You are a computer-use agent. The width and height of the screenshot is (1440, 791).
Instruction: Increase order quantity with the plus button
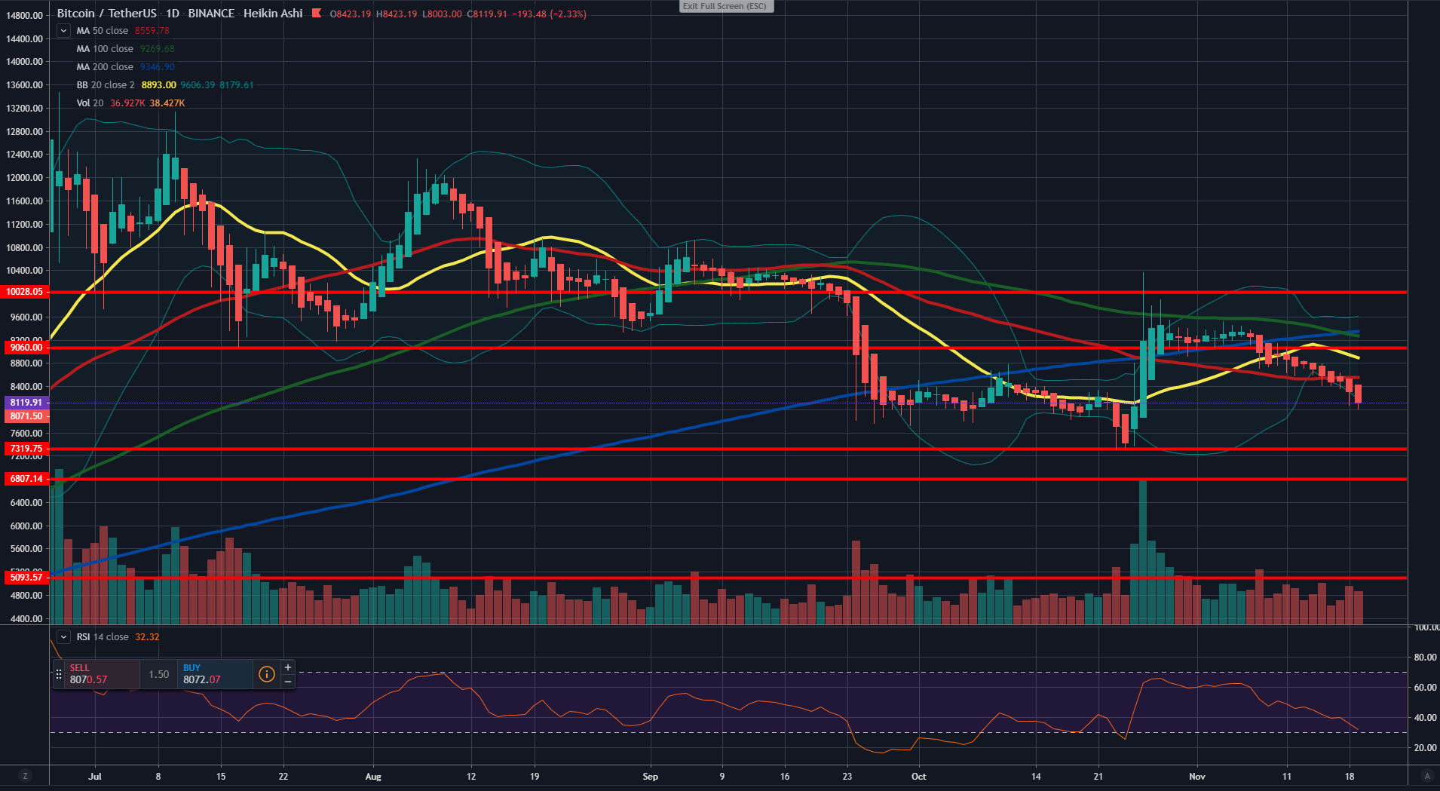[x=287, y=667]
